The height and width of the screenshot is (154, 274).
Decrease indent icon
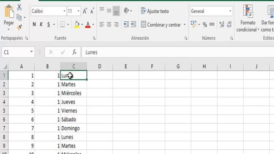(126, 24)
